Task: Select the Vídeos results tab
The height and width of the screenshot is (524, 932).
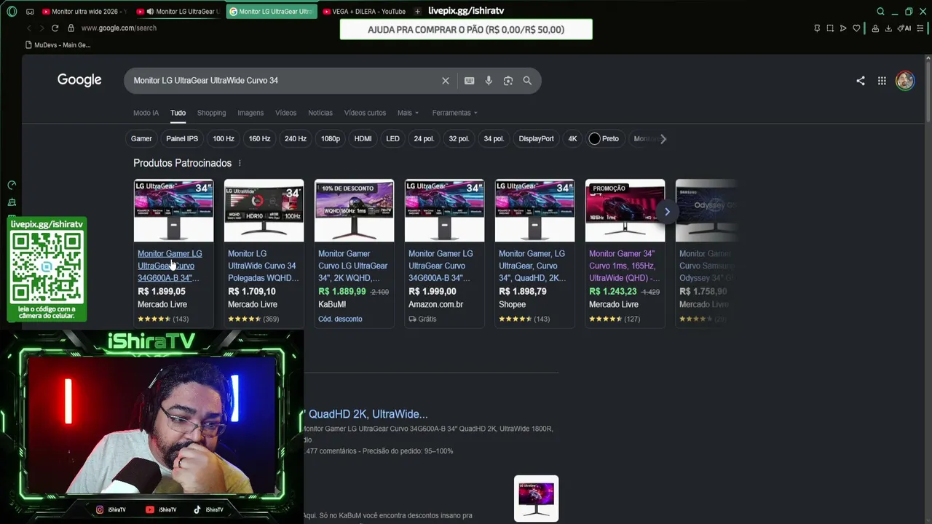Action: (x=285, y=113)
